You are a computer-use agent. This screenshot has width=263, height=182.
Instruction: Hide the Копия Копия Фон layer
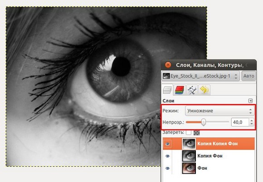point(167,144)
